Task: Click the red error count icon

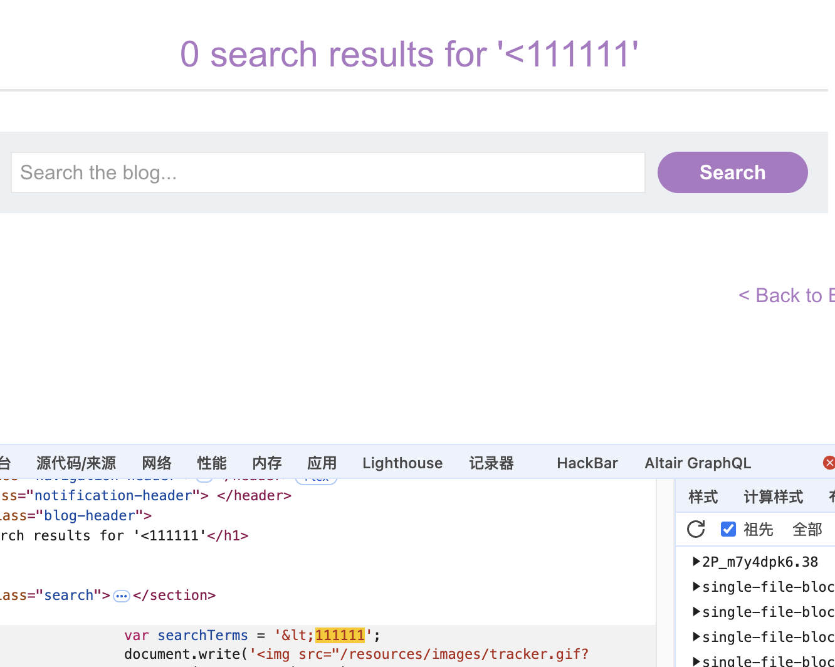Action: (829, 463)
